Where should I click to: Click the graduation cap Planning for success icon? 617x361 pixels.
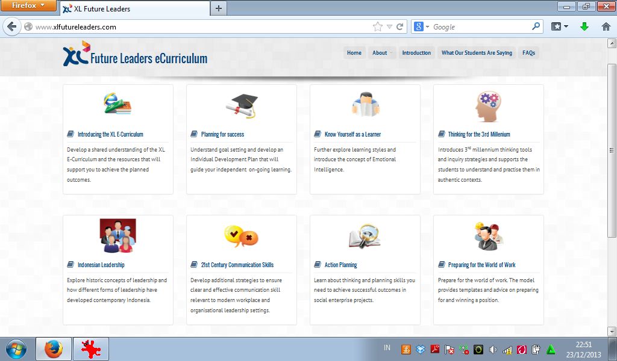tap(242, 106)
